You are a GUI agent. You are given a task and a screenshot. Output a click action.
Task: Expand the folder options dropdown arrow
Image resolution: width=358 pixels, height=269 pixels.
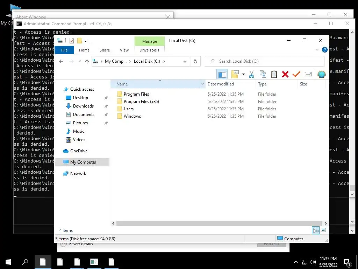pyautogui.click(x=243, y=74)
